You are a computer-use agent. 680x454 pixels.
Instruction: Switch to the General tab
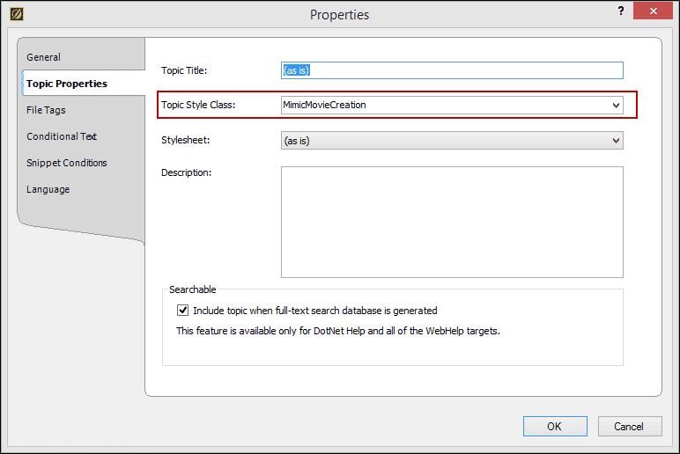43,57
